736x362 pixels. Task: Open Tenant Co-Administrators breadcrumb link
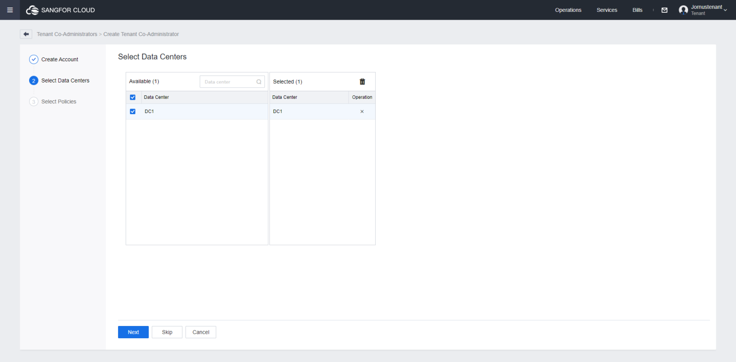(x=67, y=34)
